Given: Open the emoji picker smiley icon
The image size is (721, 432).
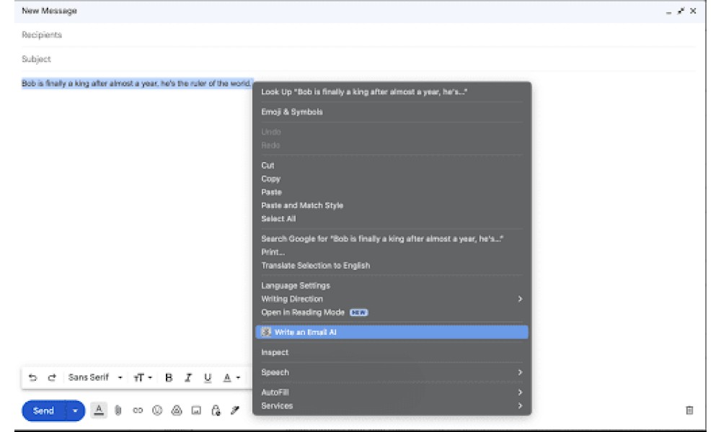Looking at the screenshot, I should 157,410.
